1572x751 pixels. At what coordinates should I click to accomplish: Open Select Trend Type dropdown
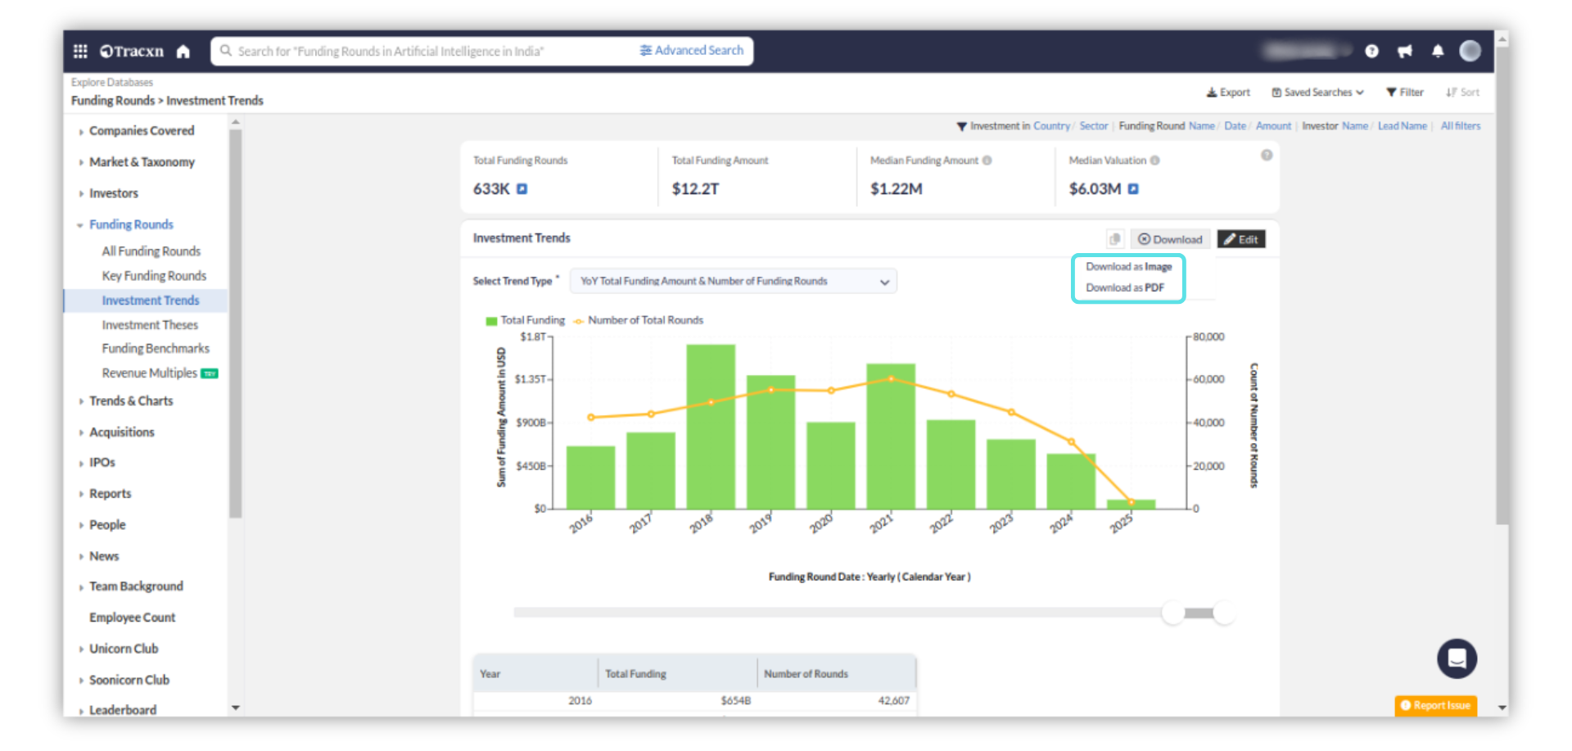coord(733,281)
